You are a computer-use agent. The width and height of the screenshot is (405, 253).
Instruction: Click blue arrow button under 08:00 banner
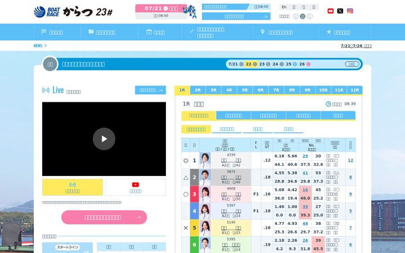point(236,16)
